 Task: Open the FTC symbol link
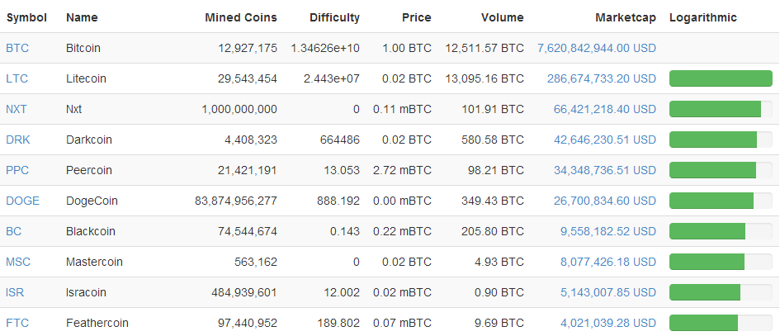coord(17,323)
